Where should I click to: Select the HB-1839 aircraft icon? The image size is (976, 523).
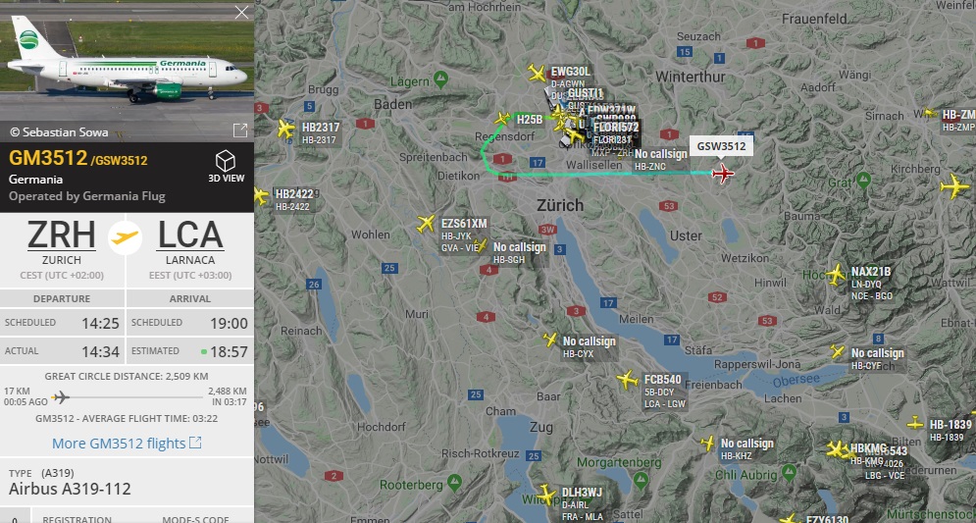point(915,423)
